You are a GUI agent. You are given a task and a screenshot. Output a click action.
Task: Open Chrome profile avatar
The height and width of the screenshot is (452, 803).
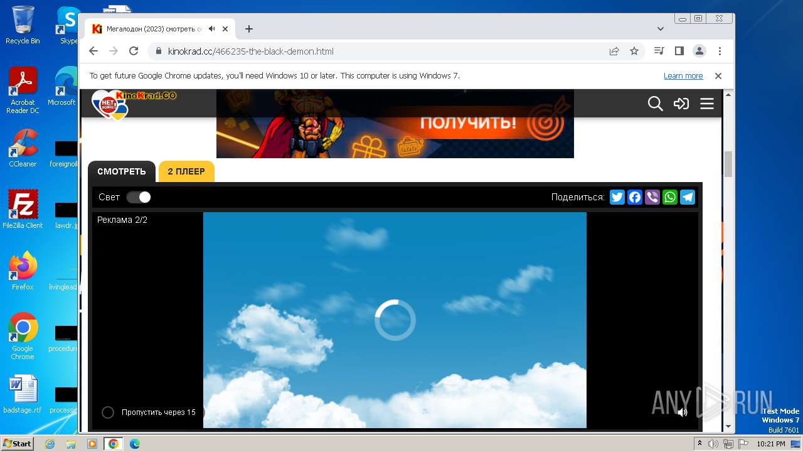point(699,51)
